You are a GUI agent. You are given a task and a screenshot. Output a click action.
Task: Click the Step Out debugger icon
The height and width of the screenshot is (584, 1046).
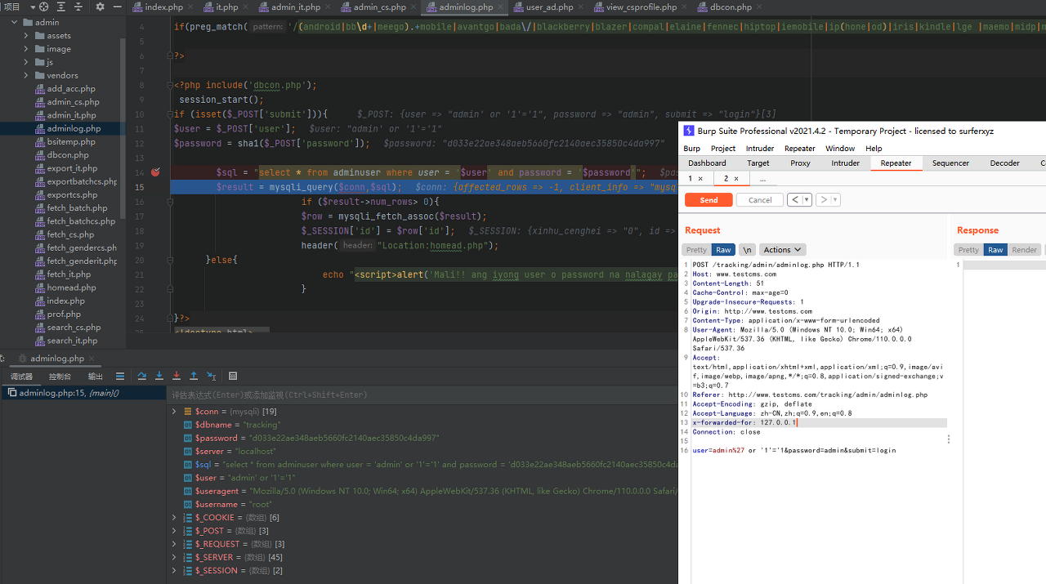pyautogui.click(x=194, y=376)
